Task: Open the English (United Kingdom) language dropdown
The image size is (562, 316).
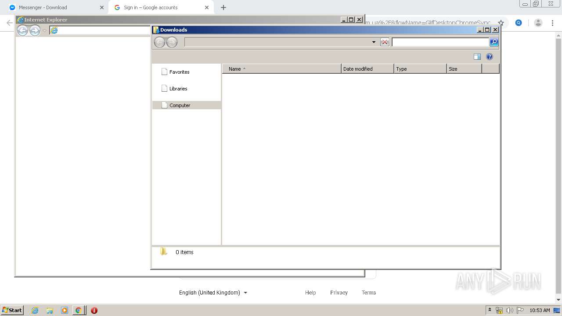Action: click(x=213, y=293)
